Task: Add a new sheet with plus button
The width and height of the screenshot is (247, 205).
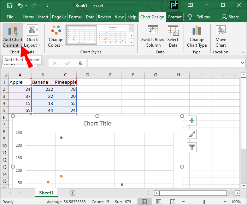Action: (x=72, y=193)
